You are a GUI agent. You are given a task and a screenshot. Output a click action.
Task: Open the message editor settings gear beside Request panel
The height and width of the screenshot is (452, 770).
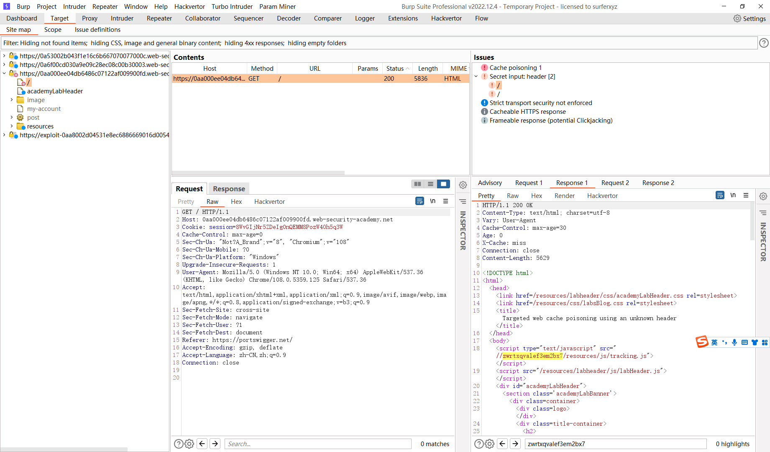coord(463,185)
